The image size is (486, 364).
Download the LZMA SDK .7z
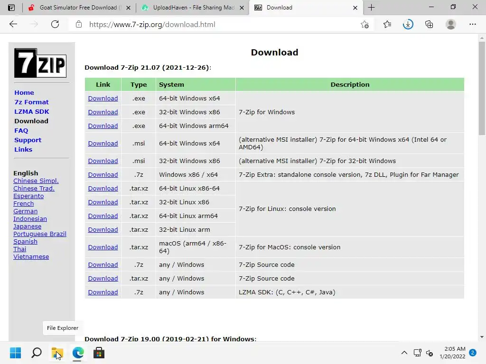pyautogui.click(x=103, y=292)
